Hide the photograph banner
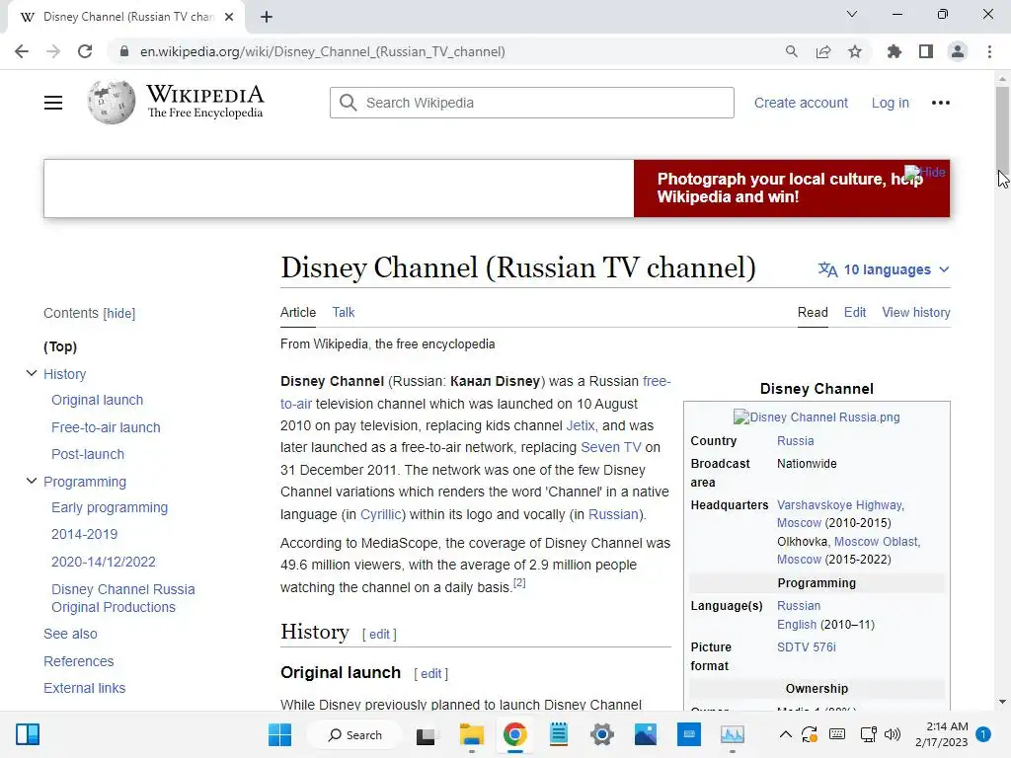 pyautogui.click(x=924, y=172)
